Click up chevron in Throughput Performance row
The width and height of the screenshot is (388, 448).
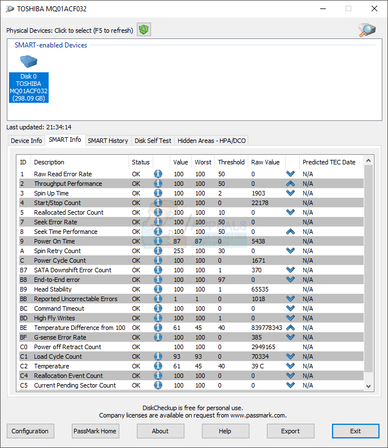pos(290,184)
